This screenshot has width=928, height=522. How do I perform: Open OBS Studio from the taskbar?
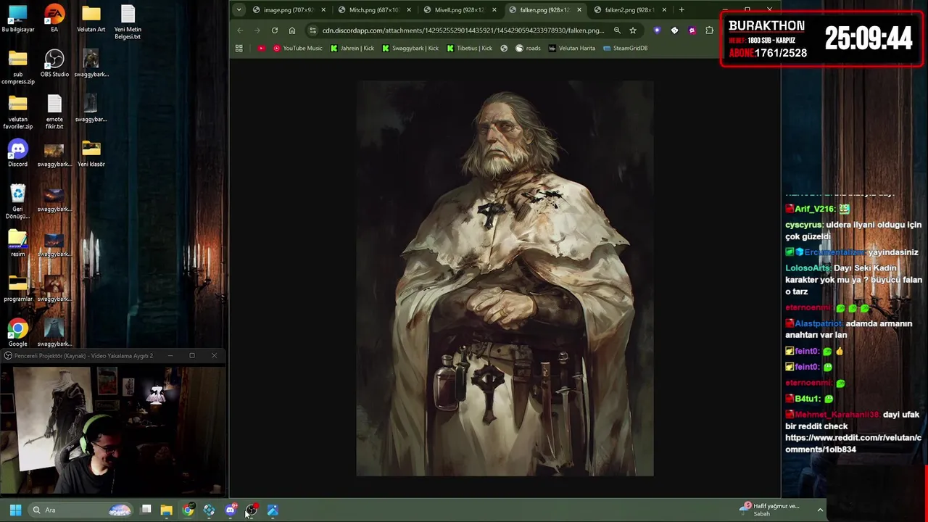[x=251, y=510]
